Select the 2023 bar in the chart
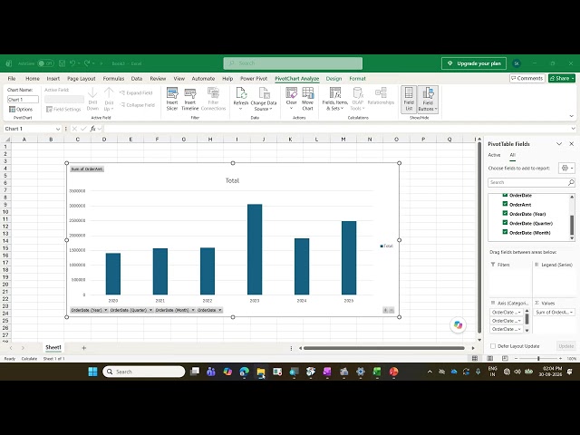The image size is (580, 435). (255, 249)
